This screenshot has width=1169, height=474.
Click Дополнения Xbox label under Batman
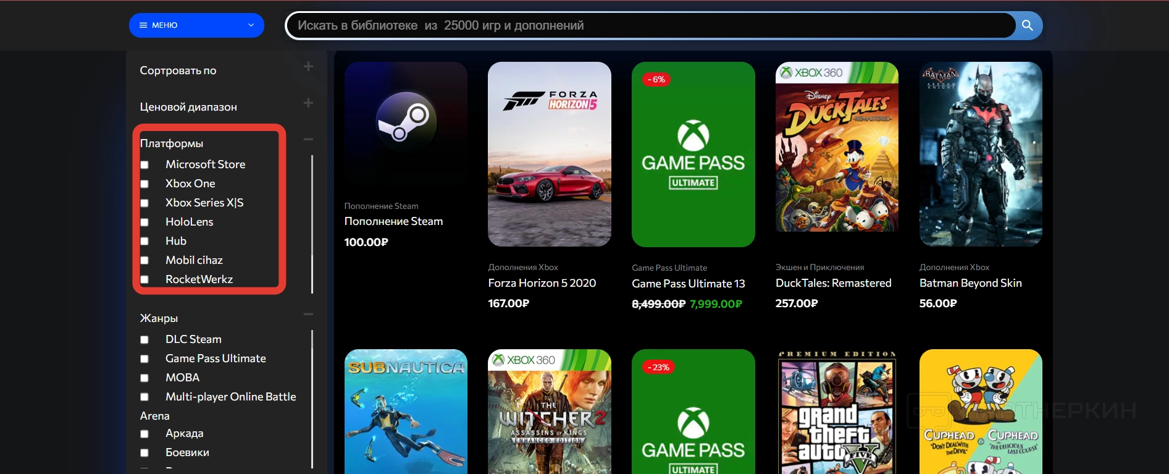tap(955, 267)
